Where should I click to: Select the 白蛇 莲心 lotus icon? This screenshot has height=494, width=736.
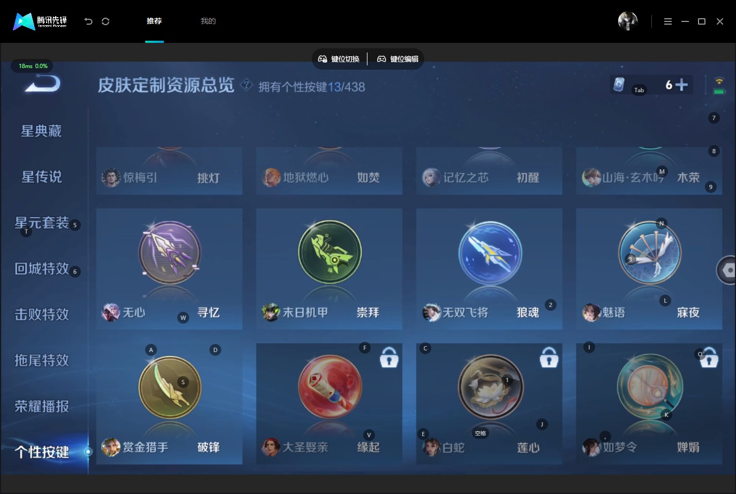[490, 387]
